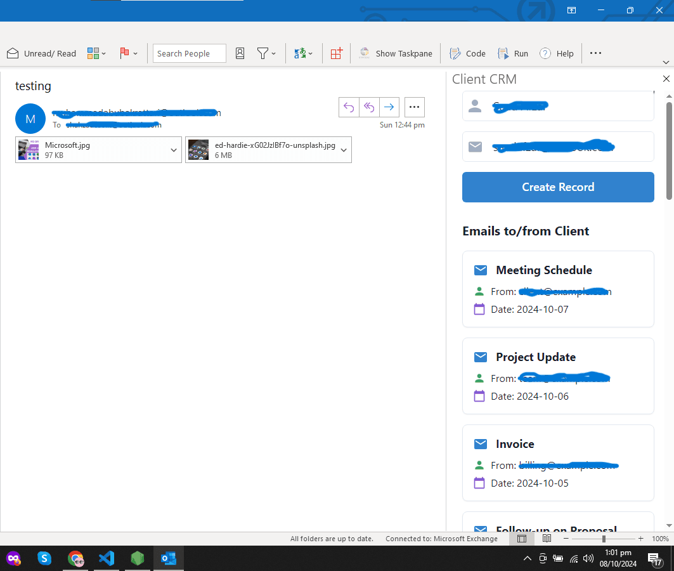Show hidden system tray icons
674x571 pixels.
(527, 558)
